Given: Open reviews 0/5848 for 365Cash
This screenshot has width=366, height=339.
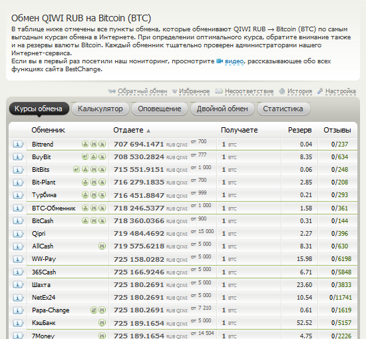Looking at the screenshot, I should point(341,272).
